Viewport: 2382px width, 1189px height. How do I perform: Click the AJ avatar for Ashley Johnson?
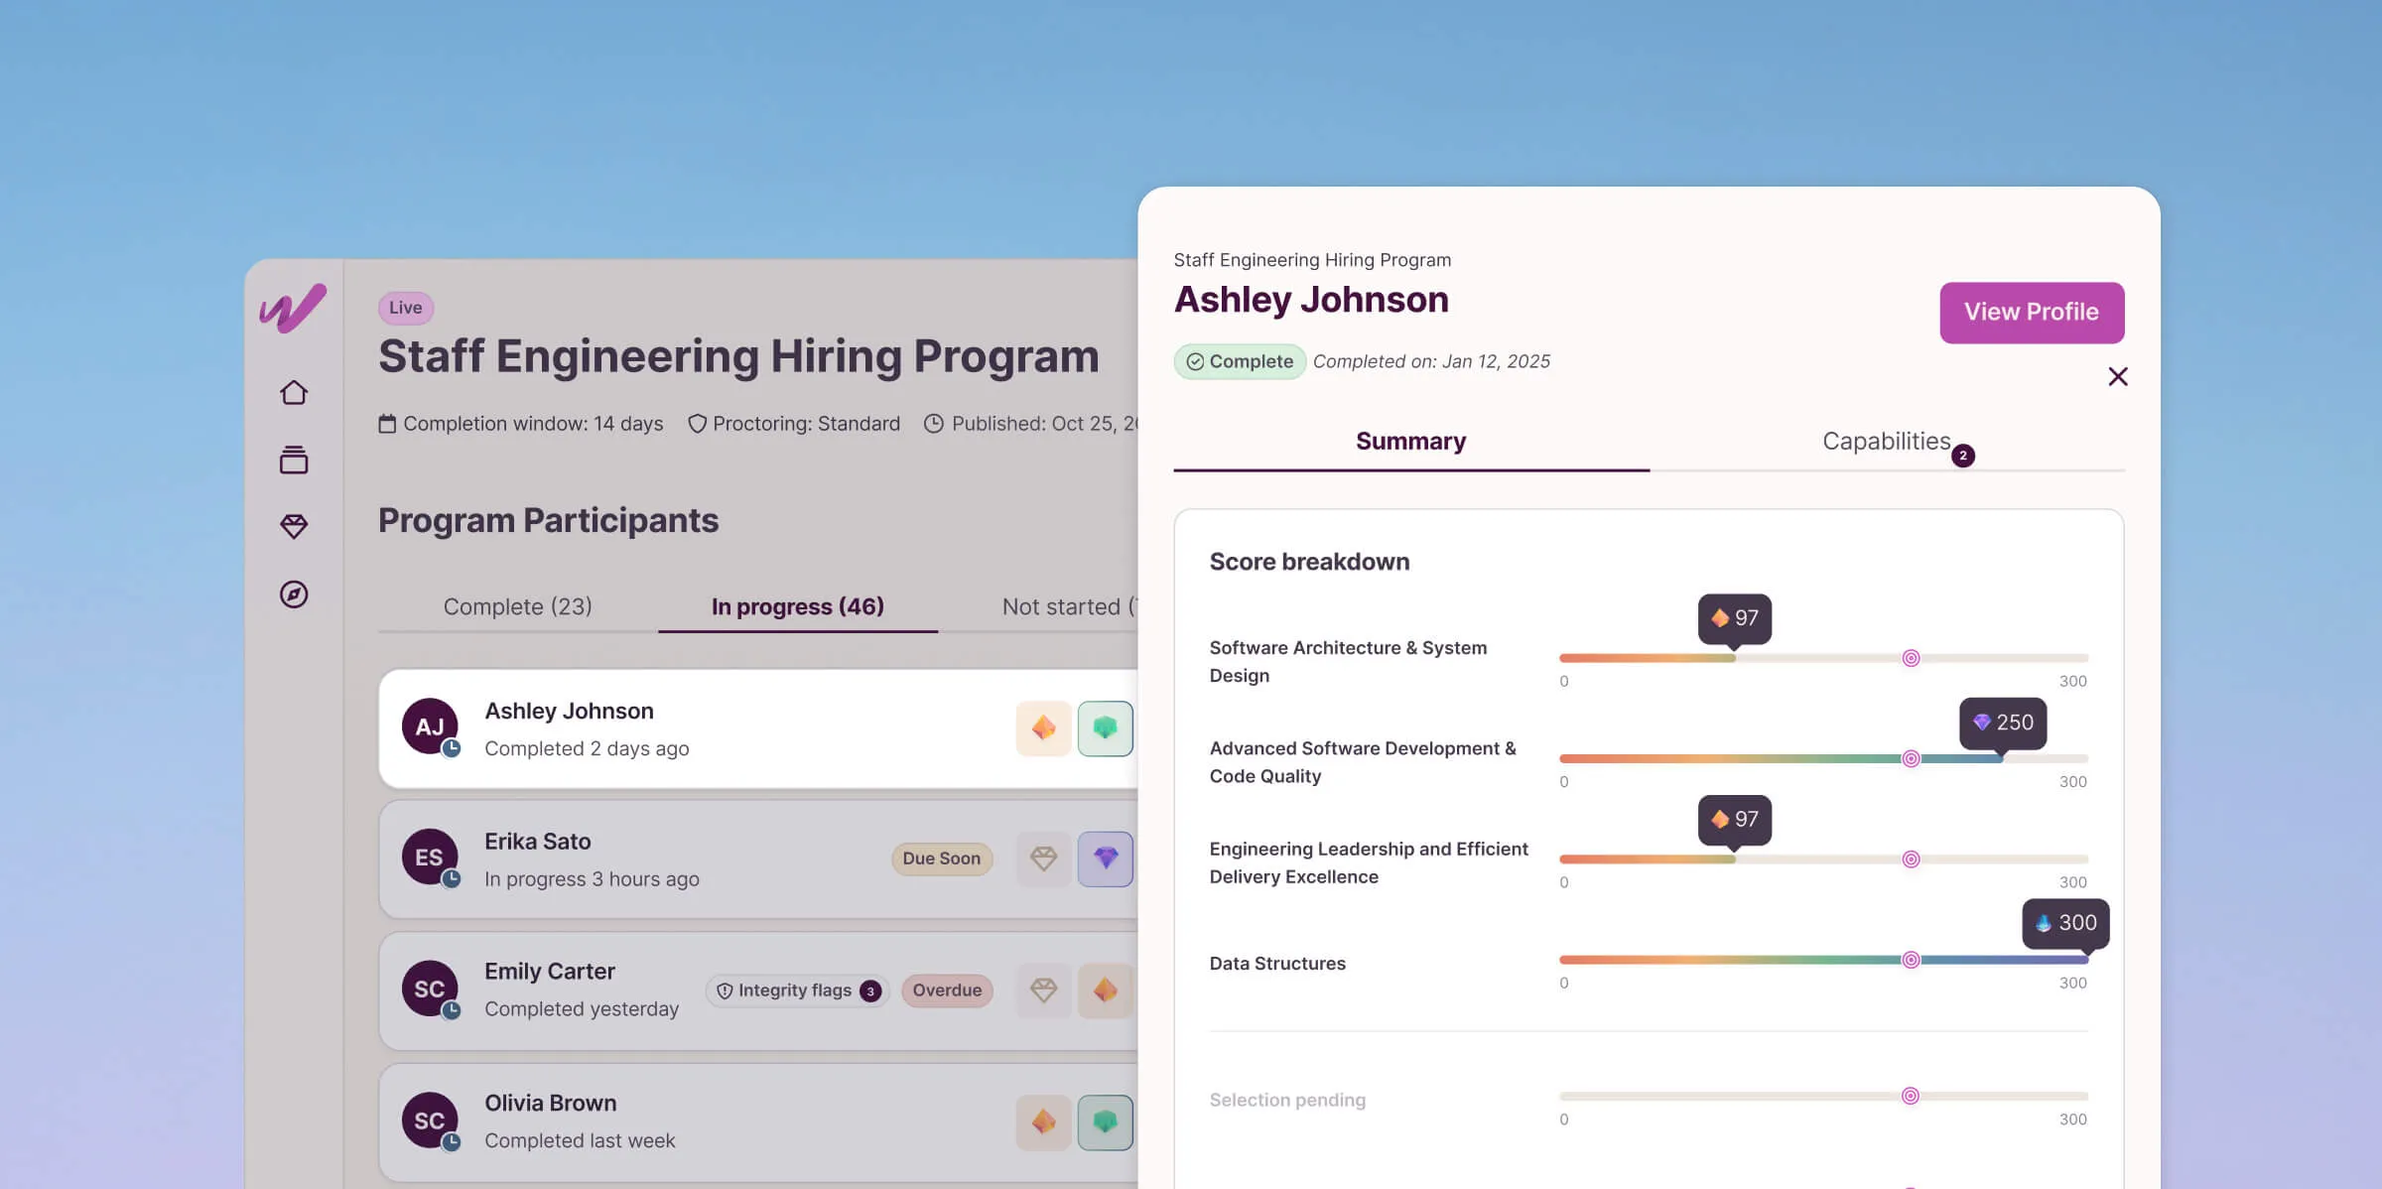(x=430, y=727)
